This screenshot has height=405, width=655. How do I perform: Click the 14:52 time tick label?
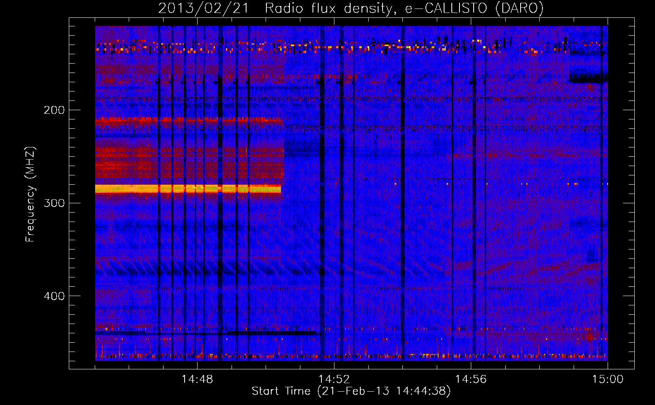tap(334, 379)
